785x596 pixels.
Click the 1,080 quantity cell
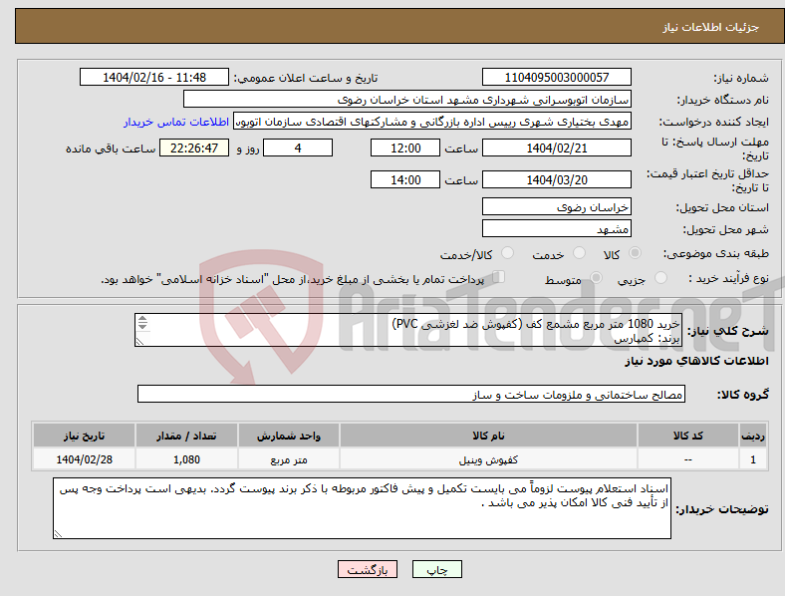point(186,459)
